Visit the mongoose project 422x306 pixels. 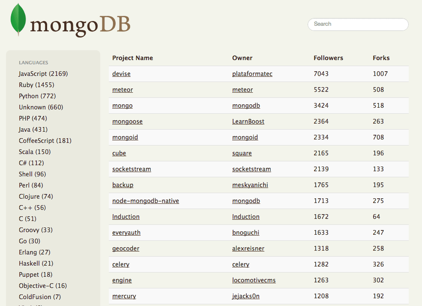coord(127,121)
